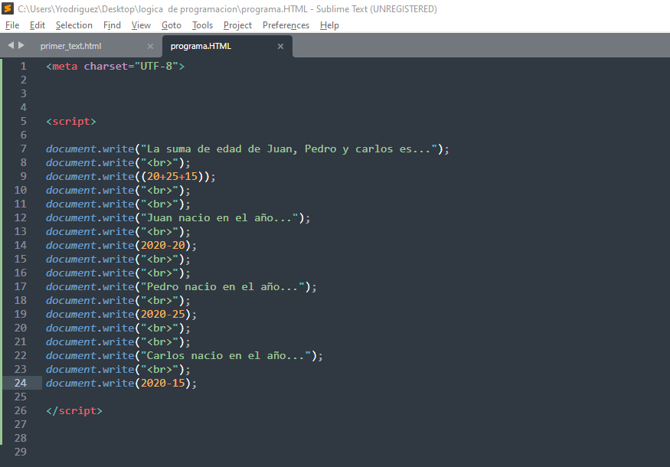Open the File menu

click(x=12, y=25)
